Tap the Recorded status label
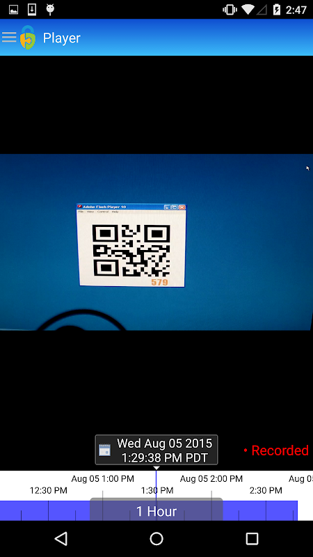The height and width of the screenshot is (557, 313). 276,450
